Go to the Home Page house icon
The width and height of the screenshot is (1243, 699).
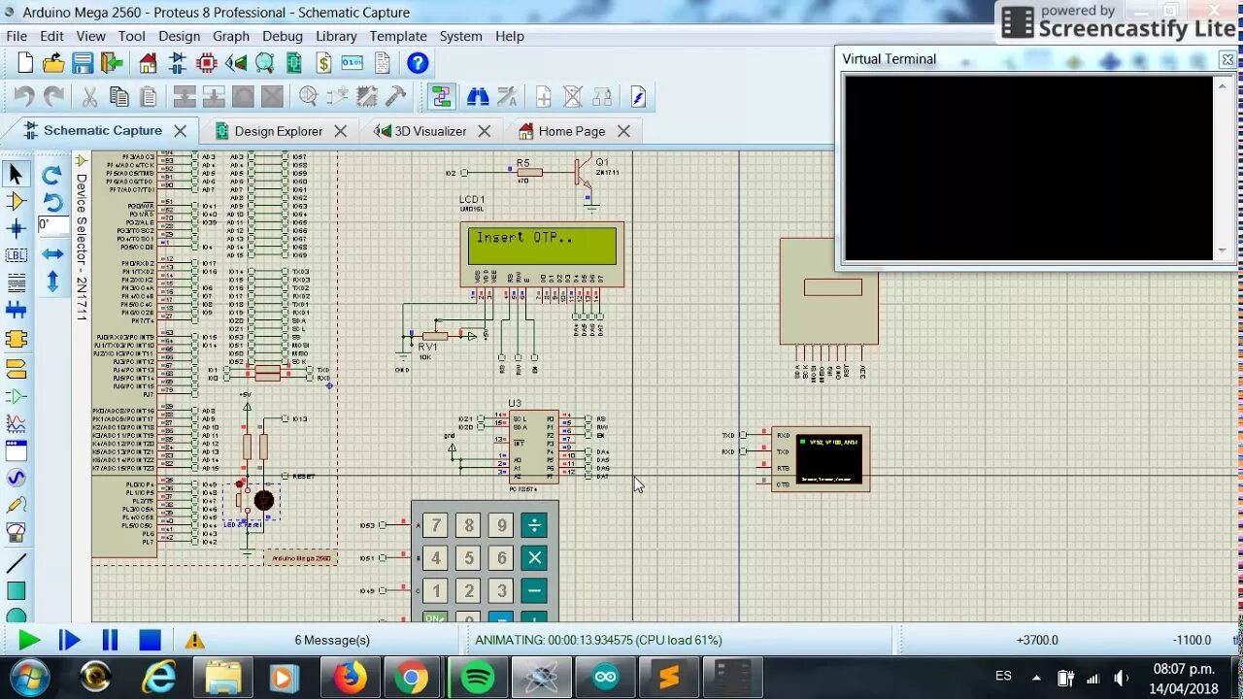coord(148,64)
